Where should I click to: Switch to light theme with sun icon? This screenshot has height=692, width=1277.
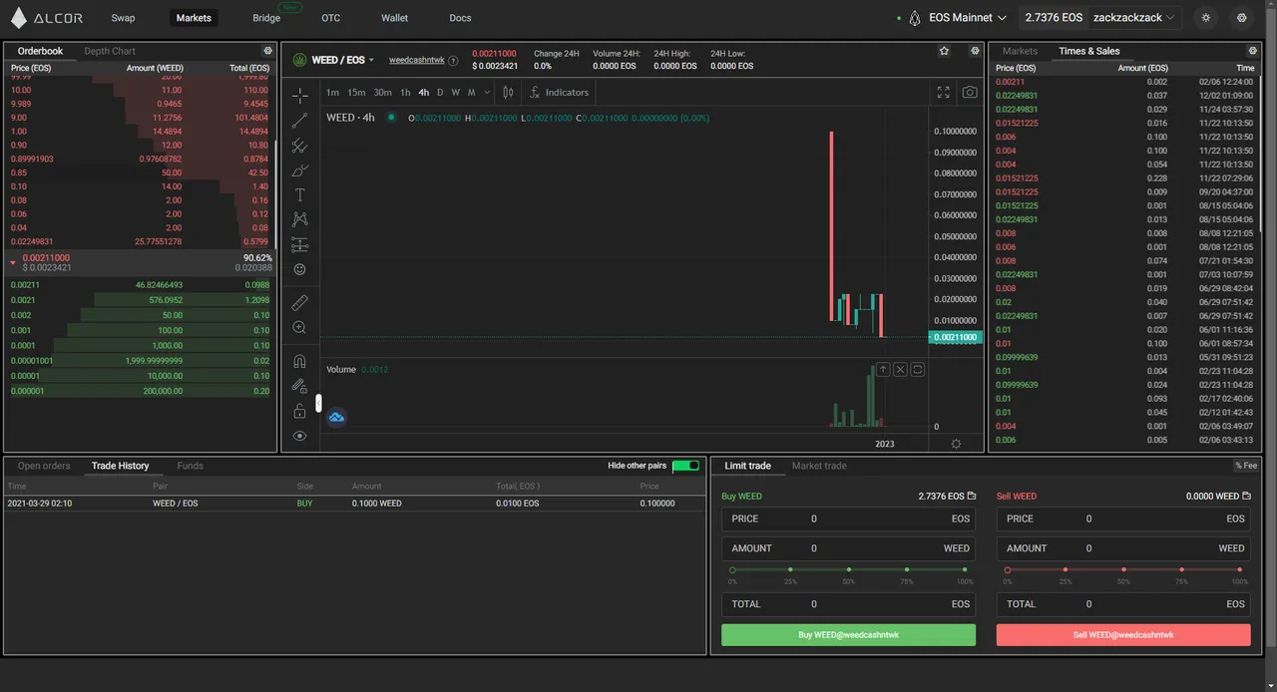click(x=1206, y=18)
